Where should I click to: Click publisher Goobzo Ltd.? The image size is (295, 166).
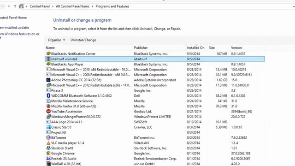point(143,112)
